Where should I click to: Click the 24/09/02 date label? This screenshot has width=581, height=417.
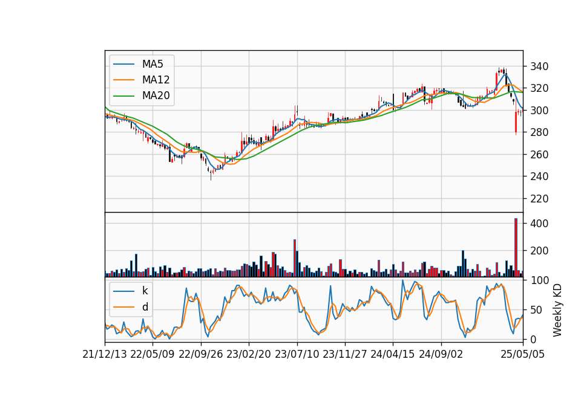(441, 354)
